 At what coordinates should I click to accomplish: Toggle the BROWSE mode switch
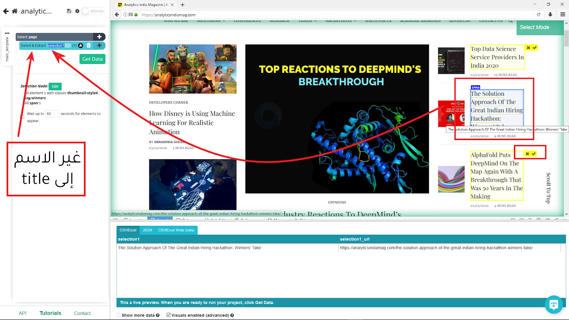[93, 11]
